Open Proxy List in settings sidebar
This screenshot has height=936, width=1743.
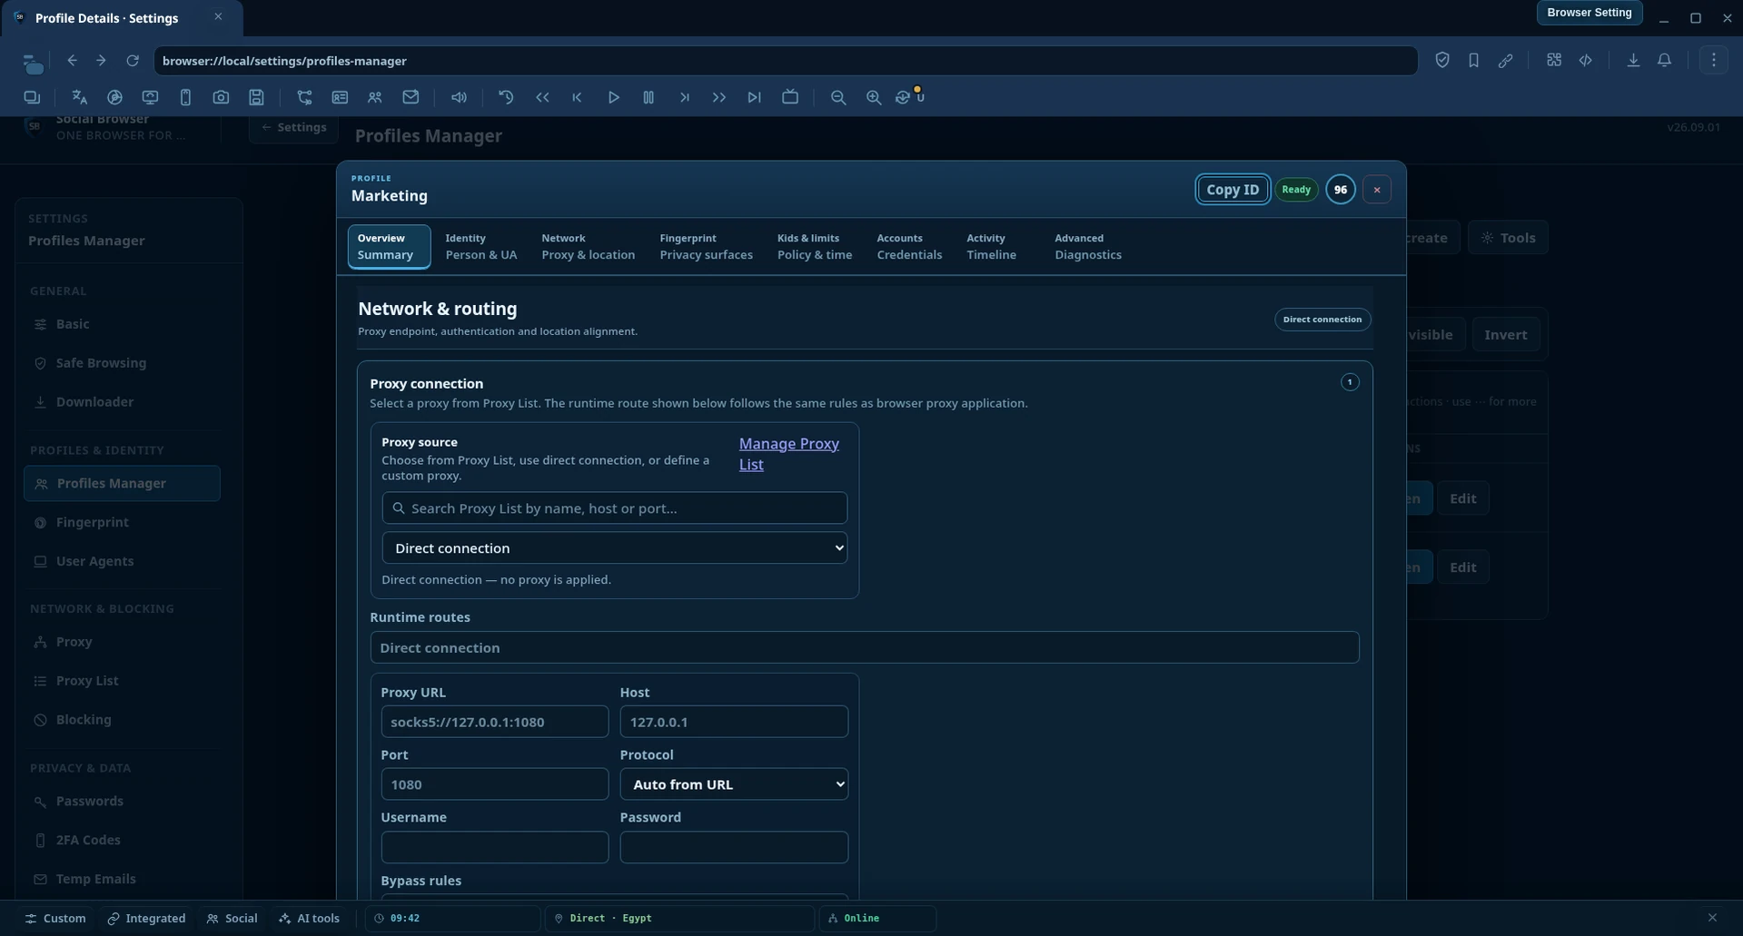pyautogui.click(x=122, y=681)
